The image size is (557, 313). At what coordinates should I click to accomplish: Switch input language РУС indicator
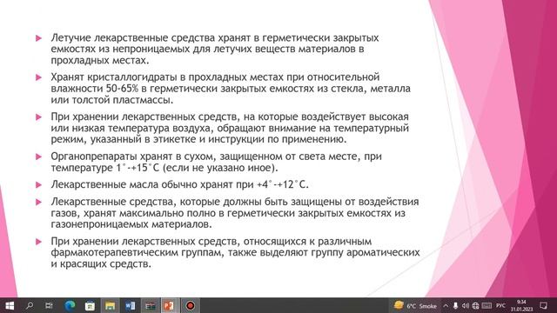(501, 305)
